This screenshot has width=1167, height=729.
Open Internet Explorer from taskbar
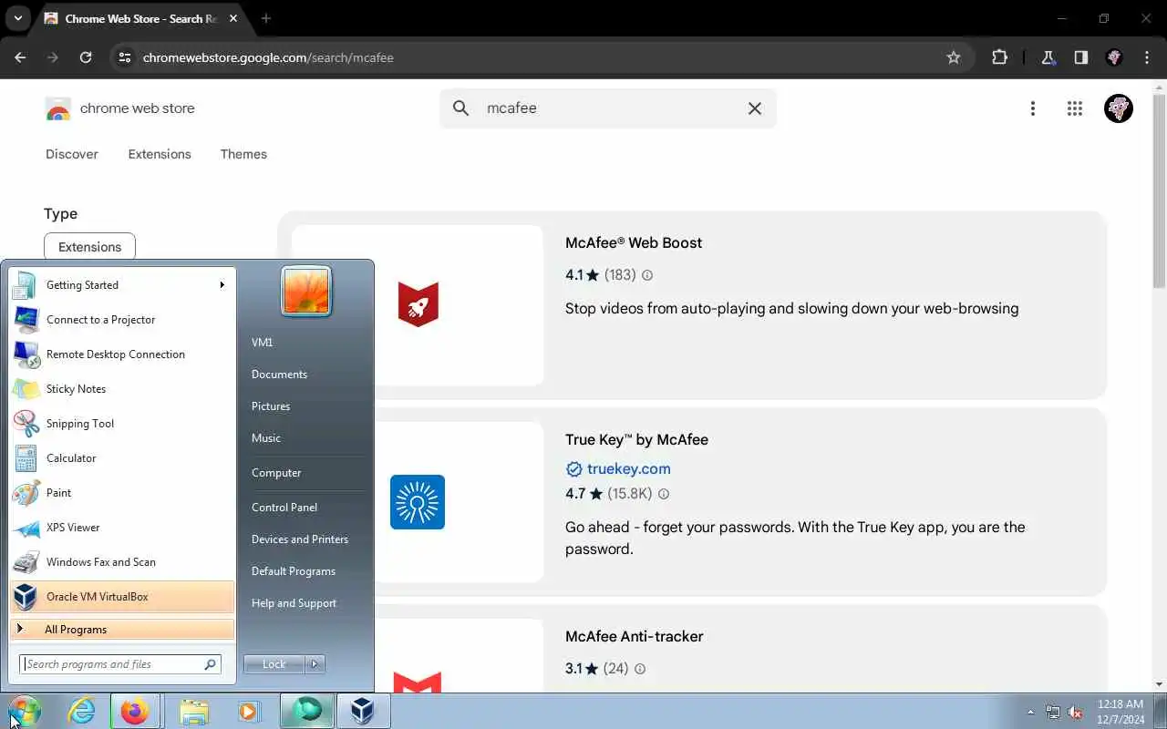point(82,711)
